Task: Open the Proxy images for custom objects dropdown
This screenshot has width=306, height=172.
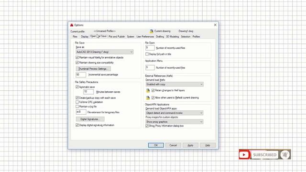Action: [175, 122]
